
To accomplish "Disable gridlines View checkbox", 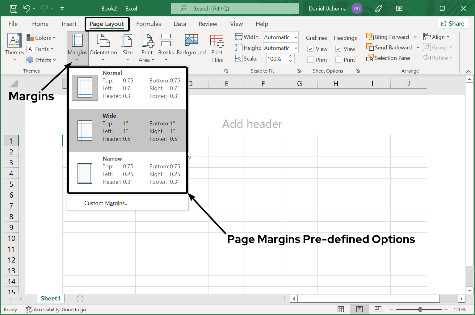I will pos(310,49).
